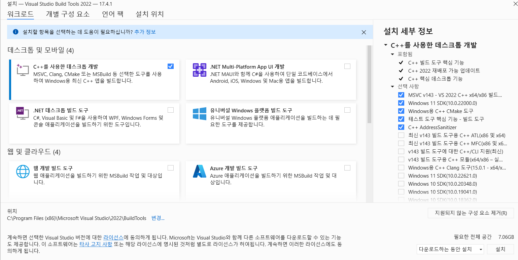Viewport: 518px width, 260px height.
Task: Click the C++ 핵심 데스크톱 기능 item
Action: click(435, 79)
